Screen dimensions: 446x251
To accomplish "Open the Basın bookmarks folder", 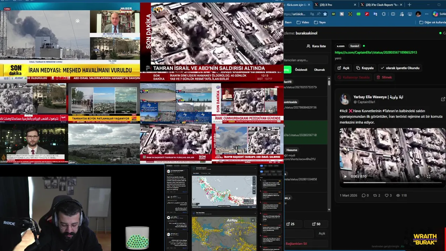I will coord(288,22).
